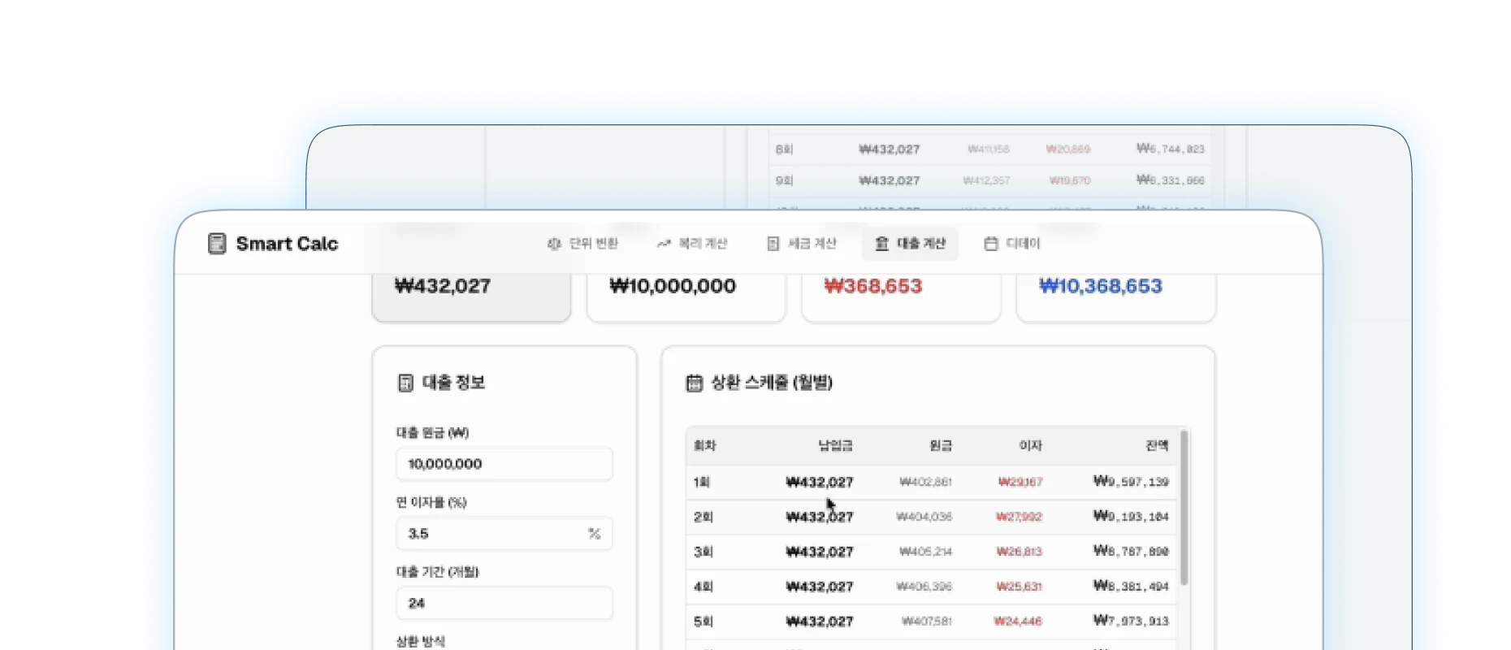Click interest ₩25,631 in 4회 row
Screen dimensions: 1511x650
pos(1020,587)
